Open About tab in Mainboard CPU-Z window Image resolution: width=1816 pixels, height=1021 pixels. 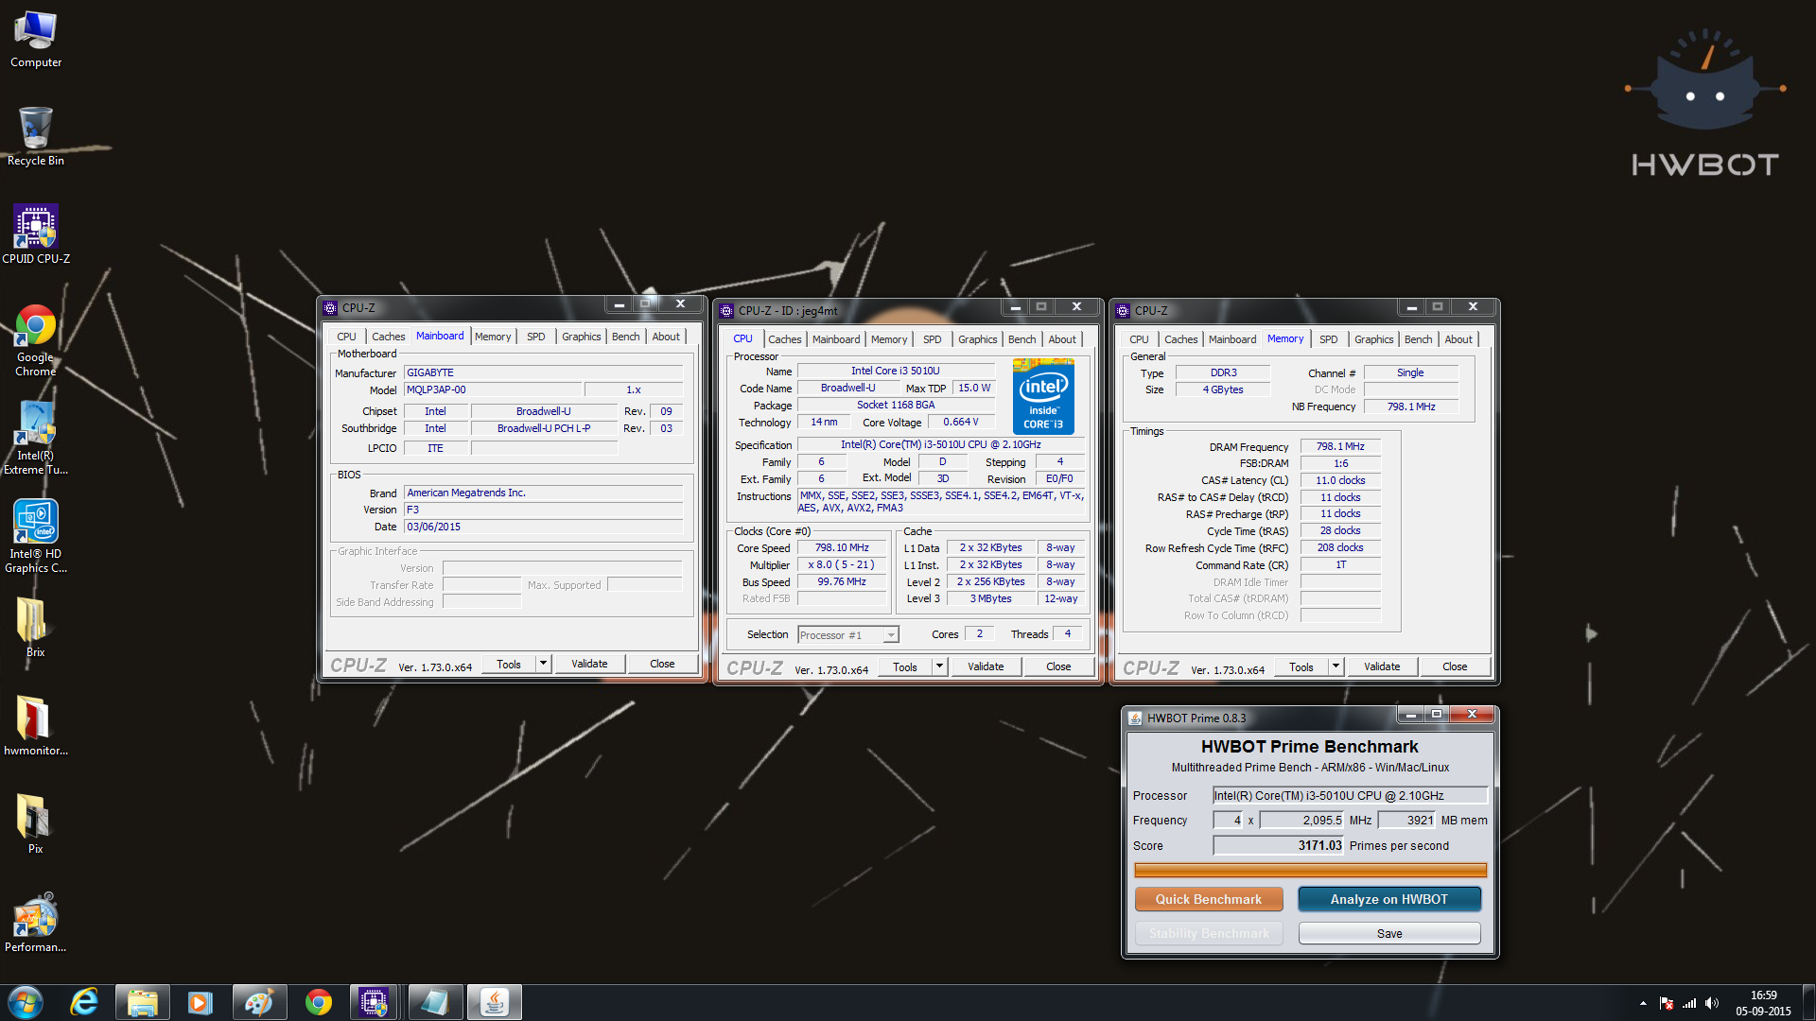click(666, 337)
